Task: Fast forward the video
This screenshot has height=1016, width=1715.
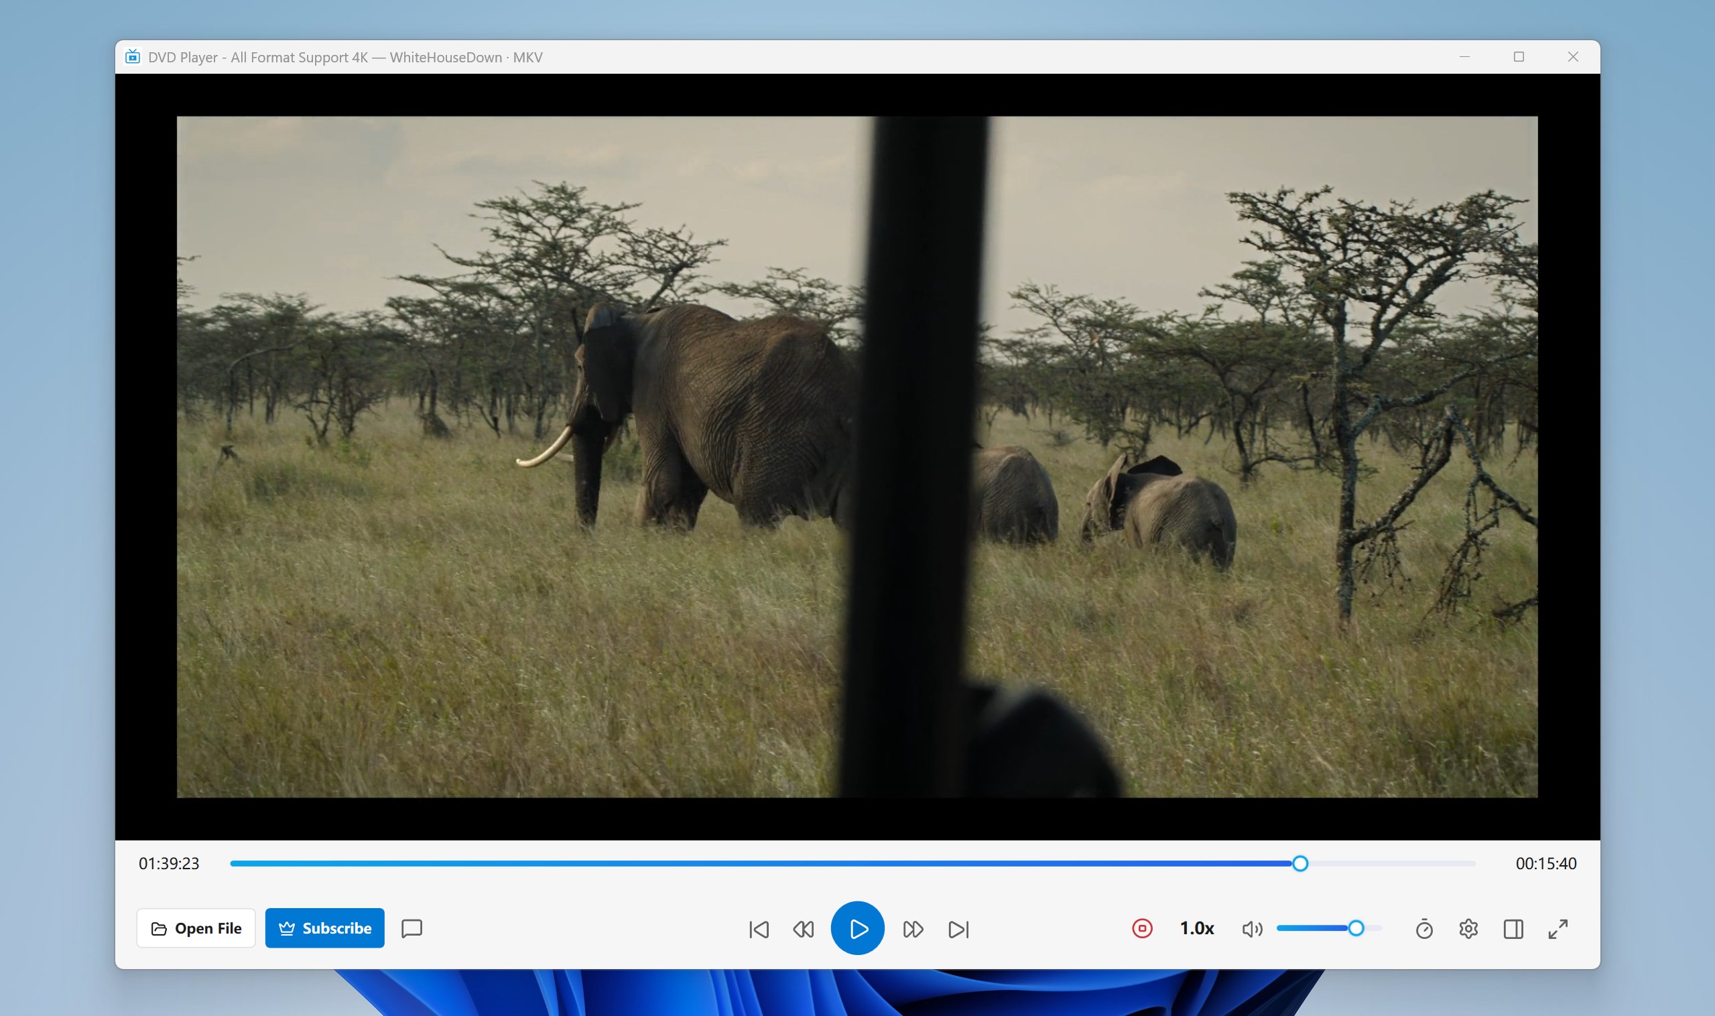Action: coord(913,930)
